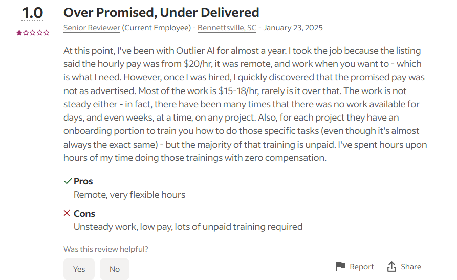Click the green Pros checkmark icon
Viewport: 457px width, 280px height.
[x=68, y=181]
